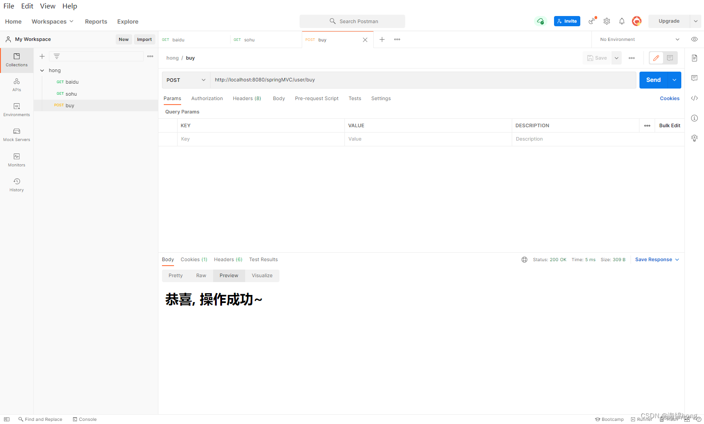
Task: Open the Documentation icon in right sidebar
Action: pyautogui.click(x=694, y=58)
